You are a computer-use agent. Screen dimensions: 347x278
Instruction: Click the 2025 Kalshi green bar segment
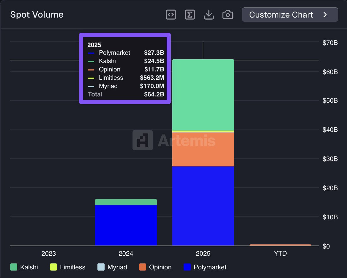coord(203,95)
